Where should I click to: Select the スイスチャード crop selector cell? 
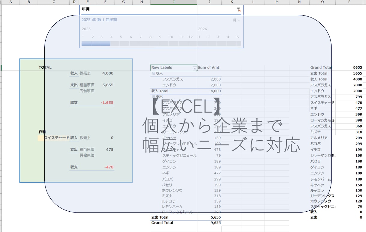click(x=53, y=138)
